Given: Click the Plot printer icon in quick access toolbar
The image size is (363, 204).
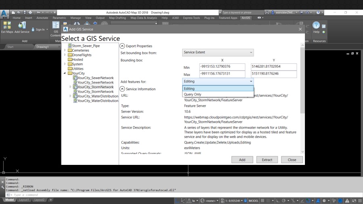Looking at the screenshot, I should (x=30, y=12).
